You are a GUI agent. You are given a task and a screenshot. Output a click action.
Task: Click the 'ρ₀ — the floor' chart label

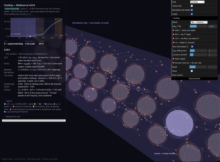16,34
